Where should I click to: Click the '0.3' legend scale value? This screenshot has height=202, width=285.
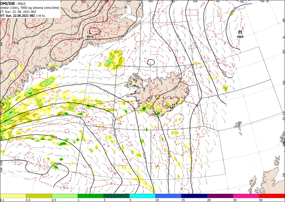(x=28, y=200)
